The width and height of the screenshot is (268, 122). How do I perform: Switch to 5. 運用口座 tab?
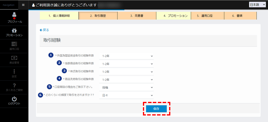coord(208,16)
